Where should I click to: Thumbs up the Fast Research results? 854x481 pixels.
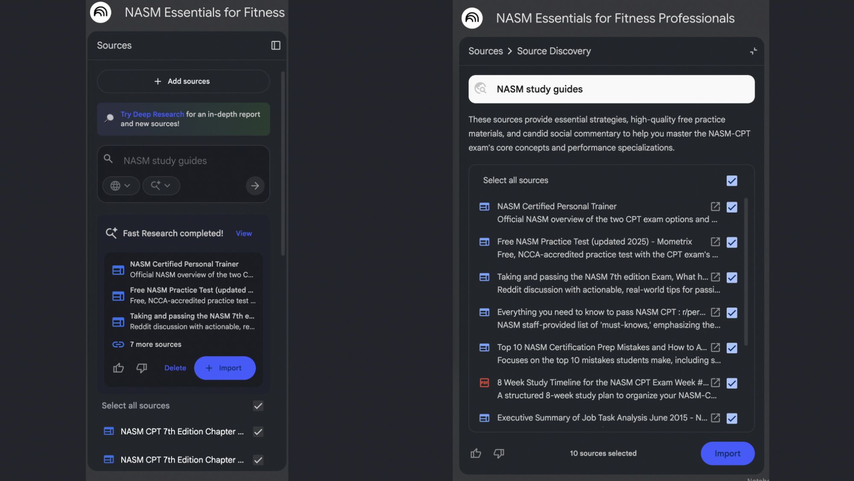[x=118, y=368]
